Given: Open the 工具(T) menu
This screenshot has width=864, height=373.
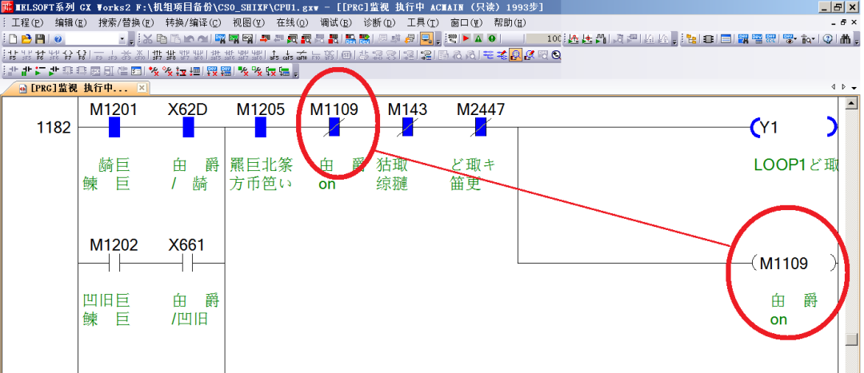Looking at the screenshot, I should [422, 23].
